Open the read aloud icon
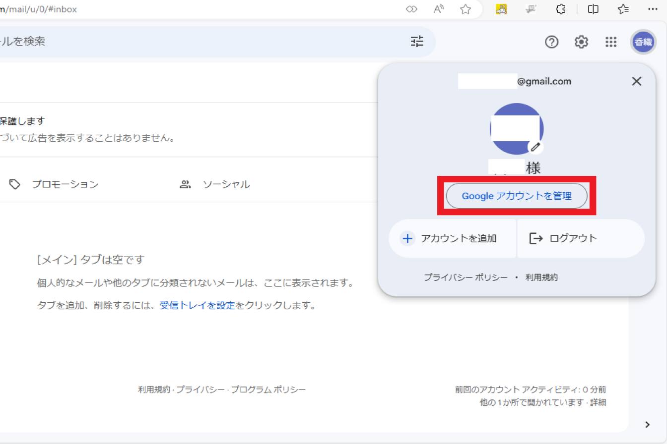Viewport: 667px width, 444px height. [439, 9]
